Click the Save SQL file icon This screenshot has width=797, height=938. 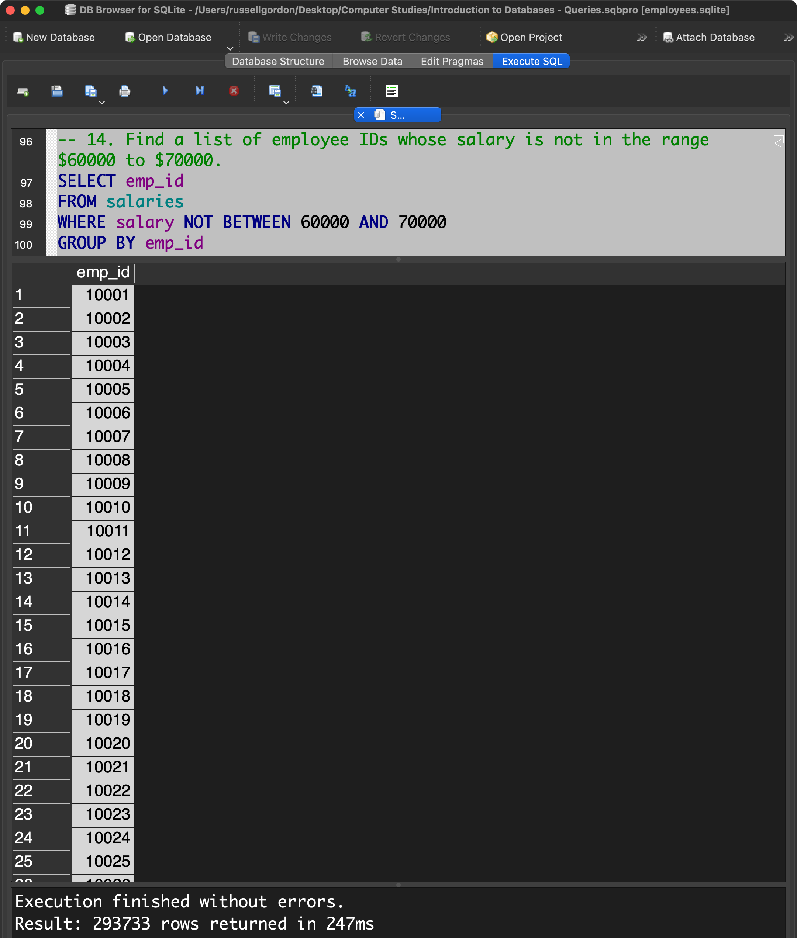[90, 91]
